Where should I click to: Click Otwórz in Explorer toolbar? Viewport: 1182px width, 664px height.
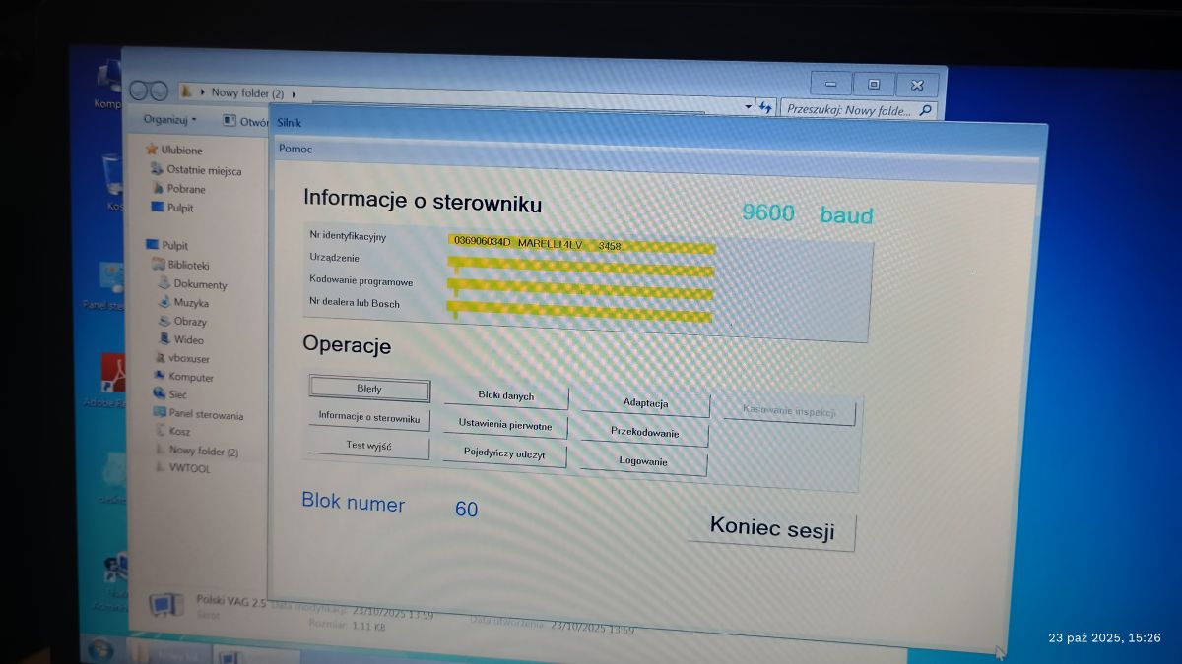[x=245, y=121]
